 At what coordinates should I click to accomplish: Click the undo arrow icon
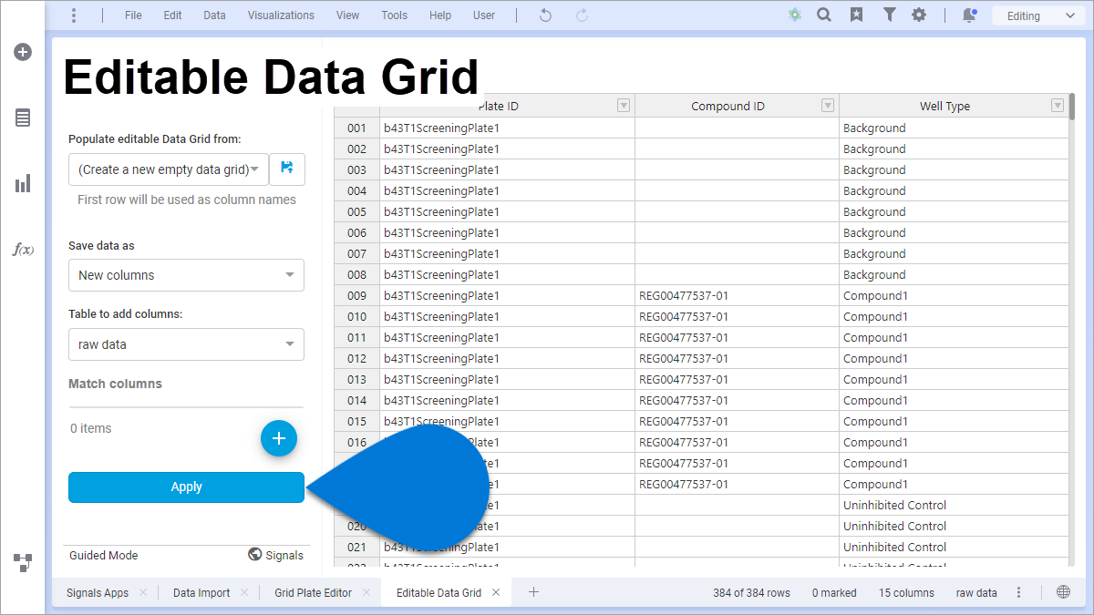[545, 15]
